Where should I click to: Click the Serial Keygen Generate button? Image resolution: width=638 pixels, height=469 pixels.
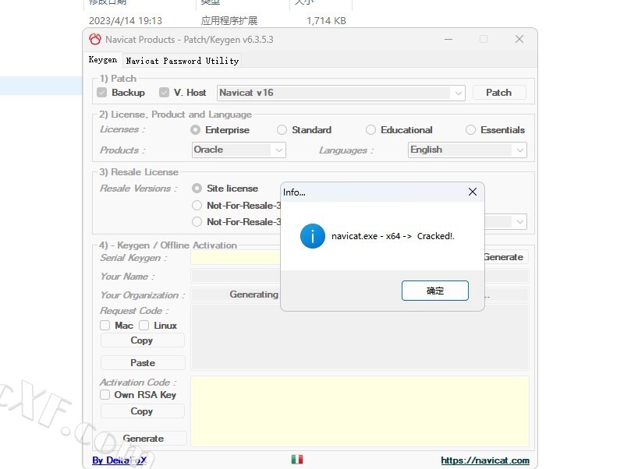tap(505, 257)
